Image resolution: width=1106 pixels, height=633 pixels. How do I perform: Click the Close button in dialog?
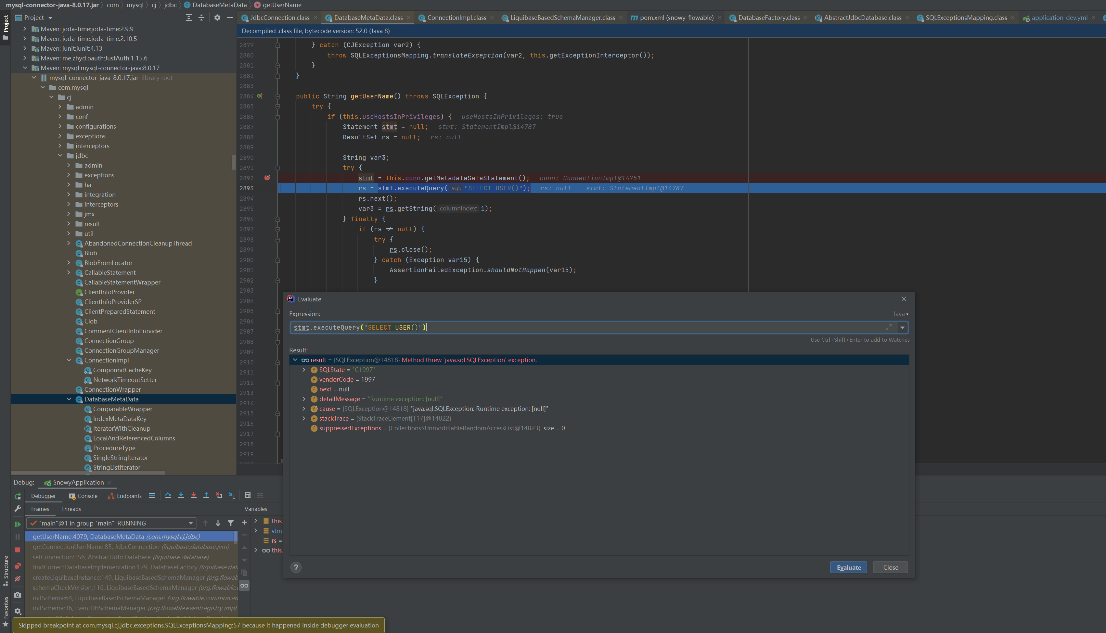890,567
